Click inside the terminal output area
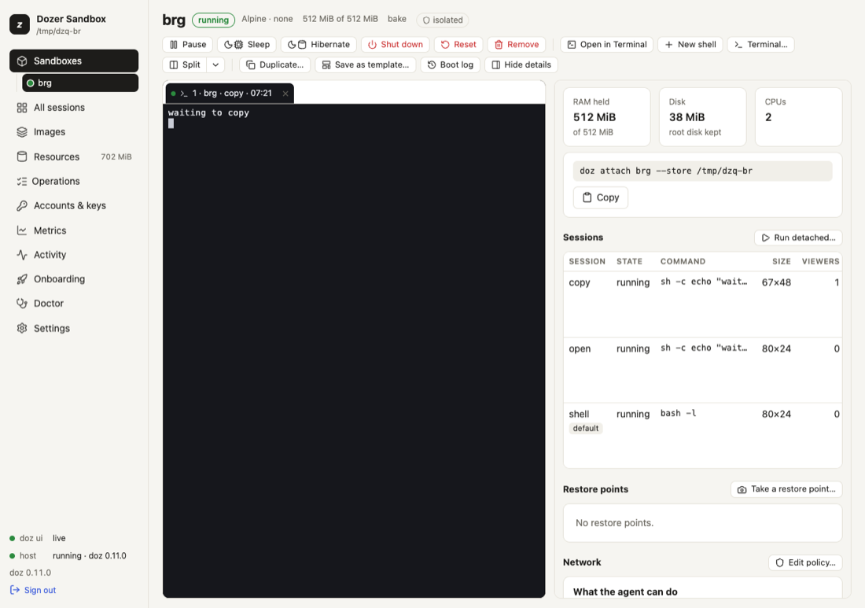This screenshot has width=865, height=608. [x=354, y=350]
